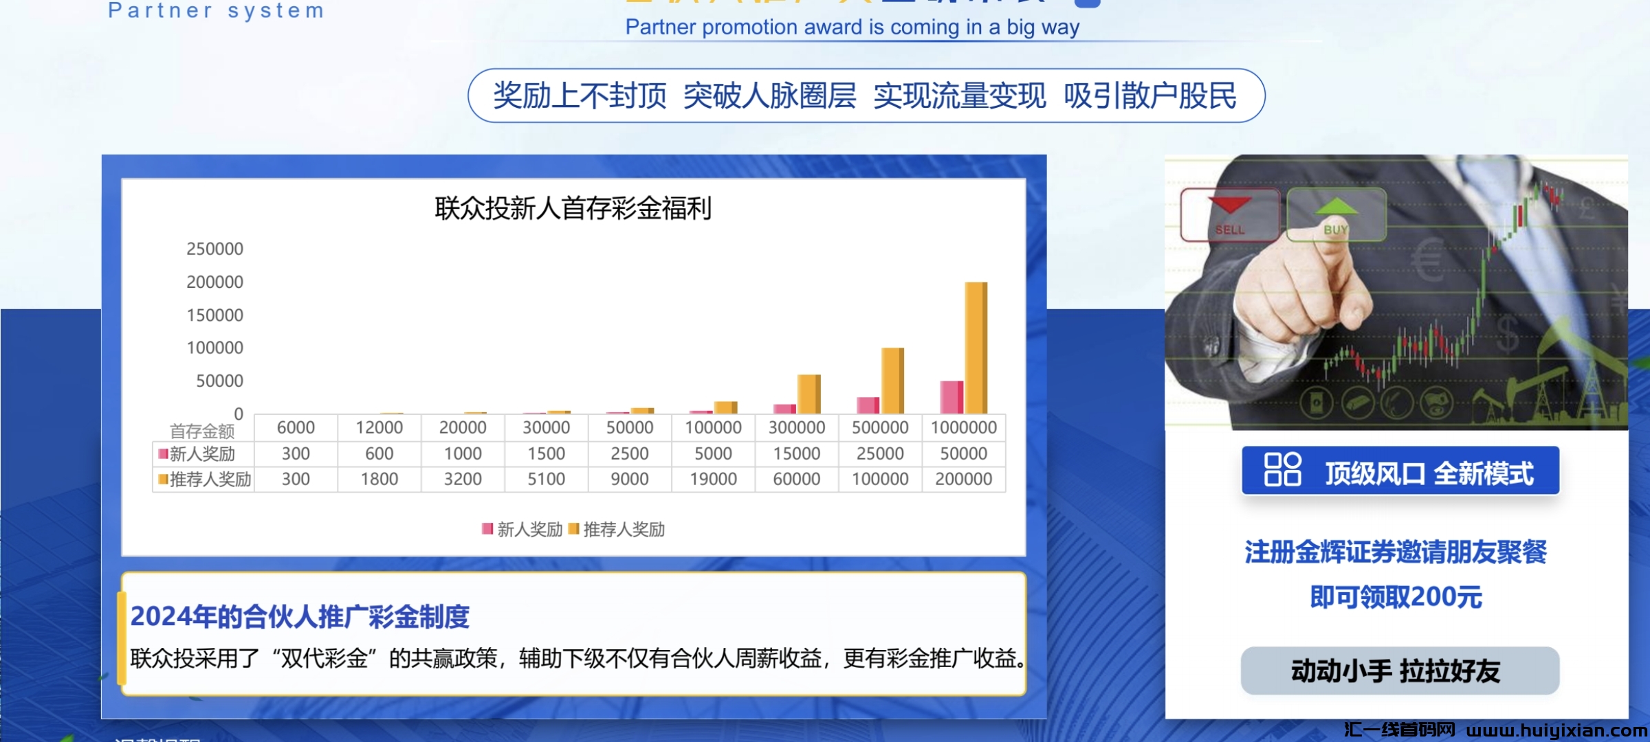
Task: Click the orange bar for 300000 deposit
Action: 808,394
